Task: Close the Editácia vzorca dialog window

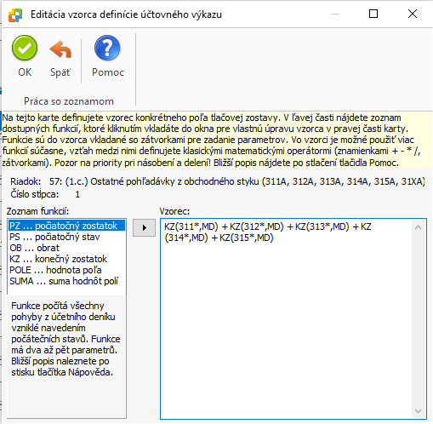Action: pos(413,14)
